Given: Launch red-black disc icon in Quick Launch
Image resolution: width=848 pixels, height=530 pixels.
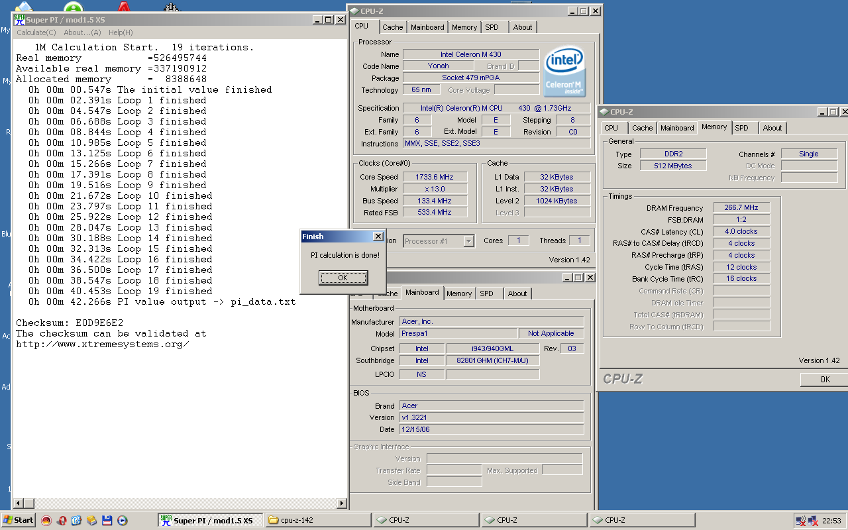Looking at the screenshot, I should pos(46,520).
